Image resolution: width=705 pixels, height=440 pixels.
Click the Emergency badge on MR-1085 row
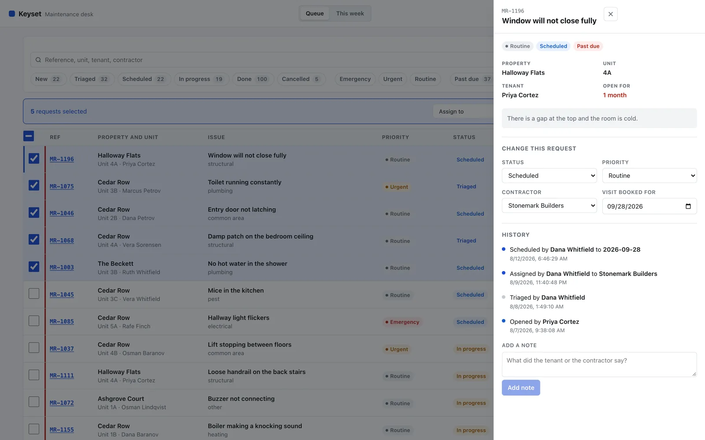tap(402, 322)
